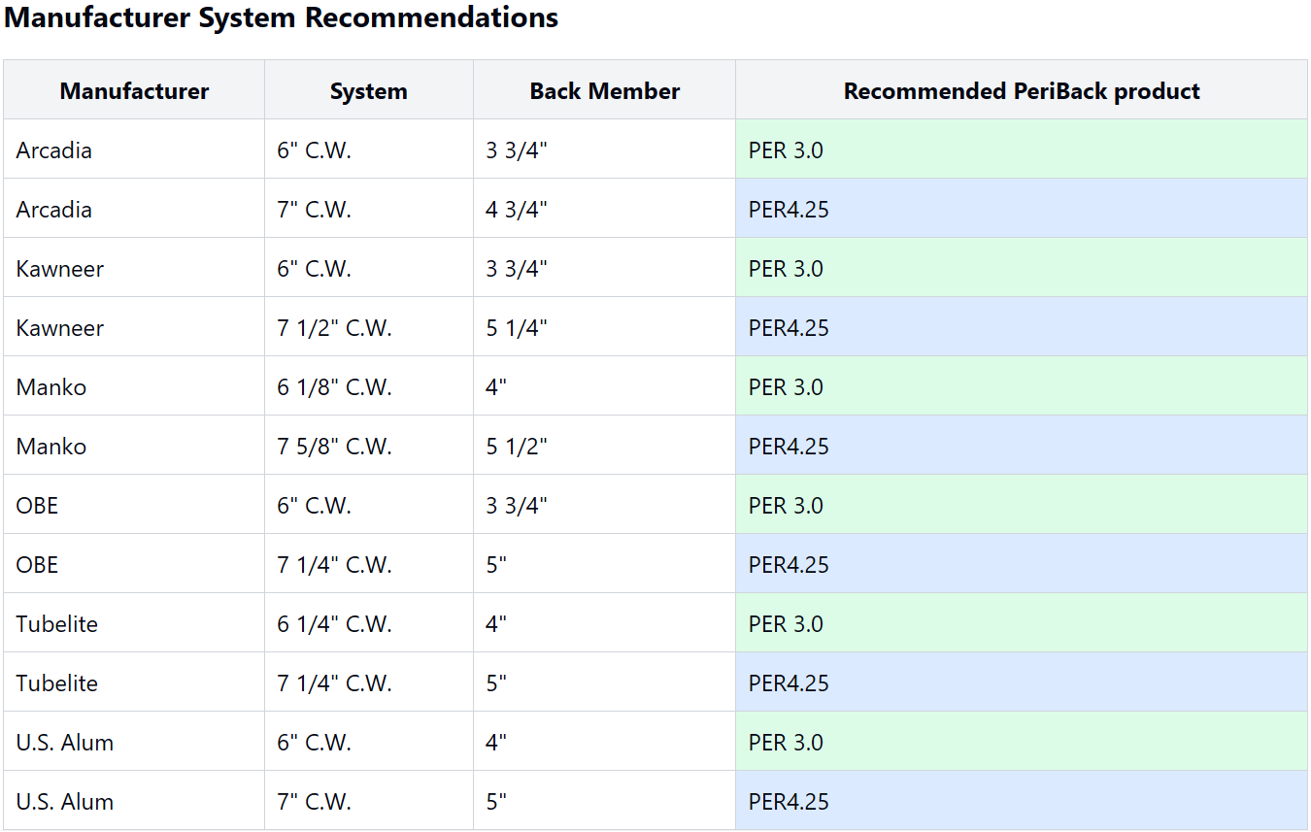Viewport: 1311px width, 832px height.
Task: Select the Back Member column header
Action: pyautogui.click(x=604, y=91)
